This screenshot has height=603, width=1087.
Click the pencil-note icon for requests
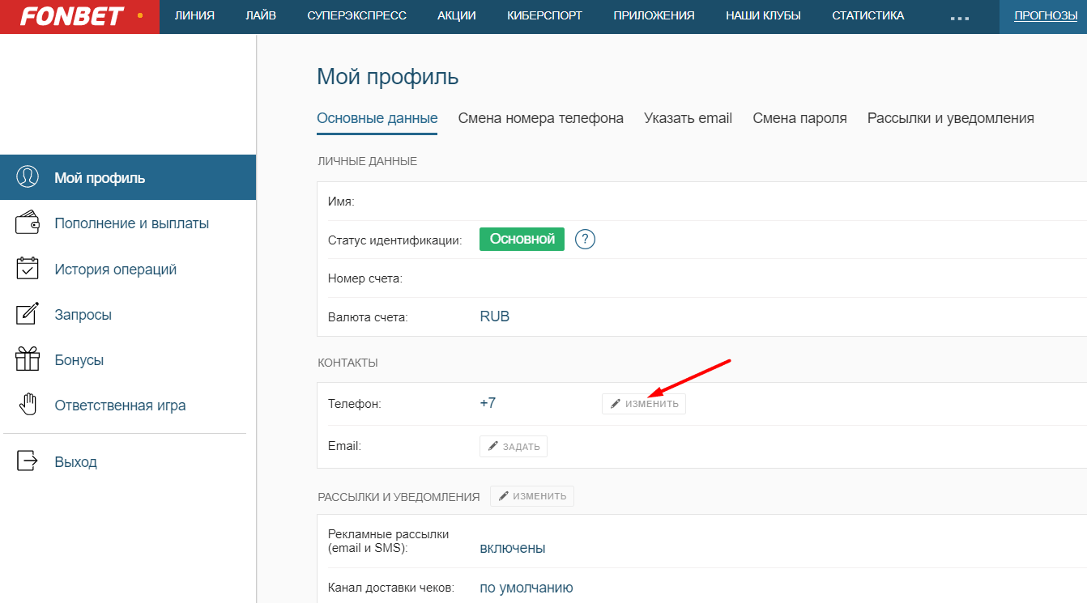[x=28, y=314]
